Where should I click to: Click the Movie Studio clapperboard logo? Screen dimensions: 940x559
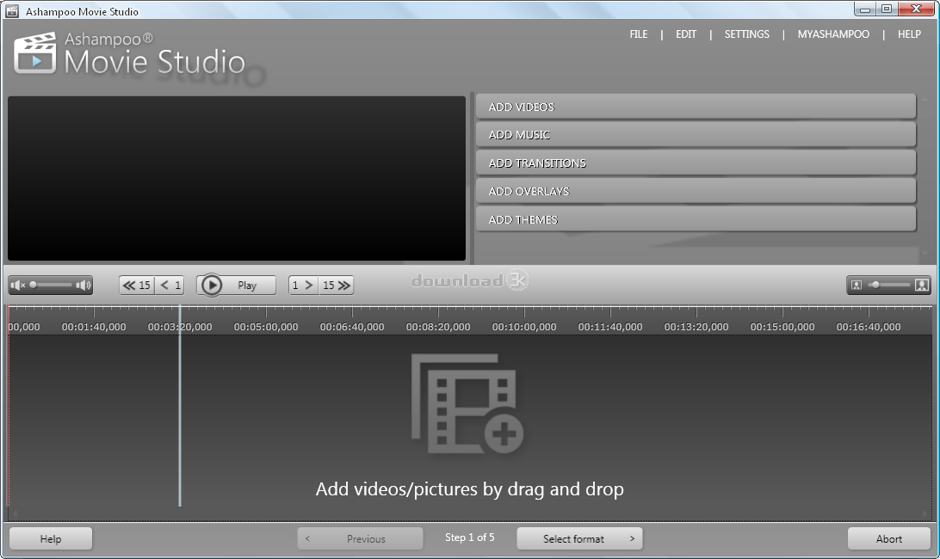pyautogui.click(x=34, y=53)
